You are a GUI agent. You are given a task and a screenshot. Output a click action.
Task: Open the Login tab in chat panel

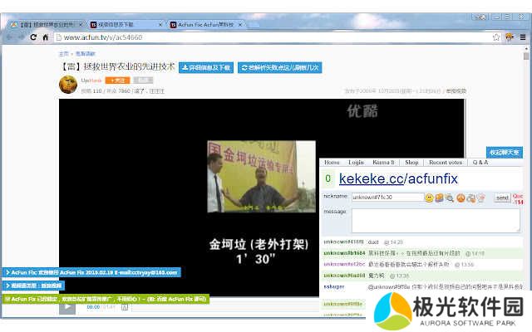point(356,163)
